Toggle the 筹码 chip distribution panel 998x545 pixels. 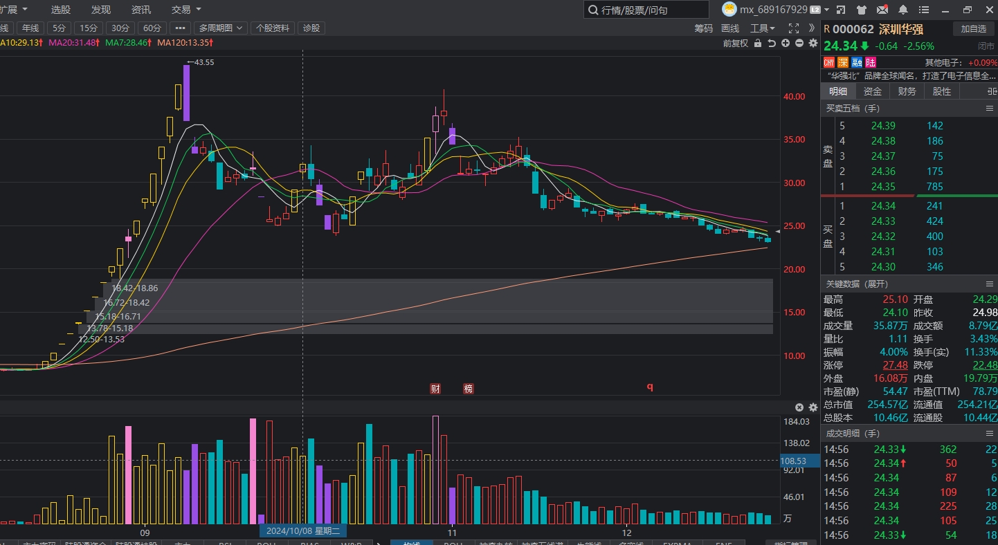tap(703, 28)
